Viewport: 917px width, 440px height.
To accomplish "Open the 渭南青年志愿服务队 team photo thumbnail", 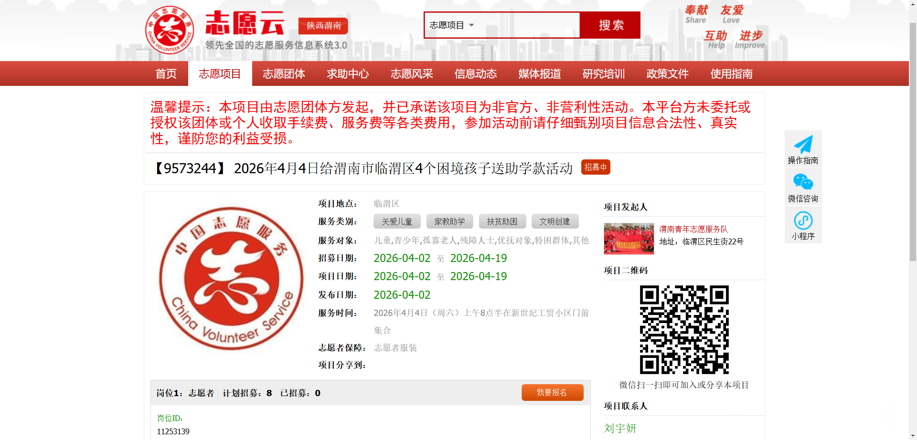I will click(x=629, y=238).
